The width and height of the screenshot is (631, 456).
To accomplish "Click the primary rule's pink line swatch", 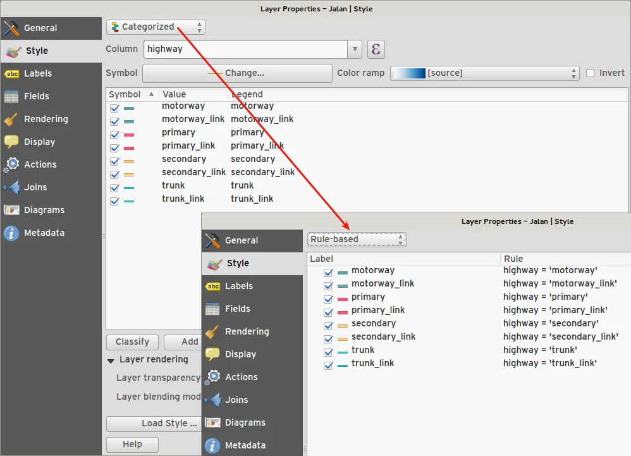I will (x=343, y=299).
